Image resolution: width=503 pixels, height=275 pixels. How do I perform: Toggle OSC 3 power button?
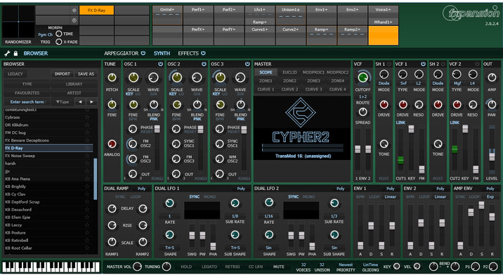247,64
